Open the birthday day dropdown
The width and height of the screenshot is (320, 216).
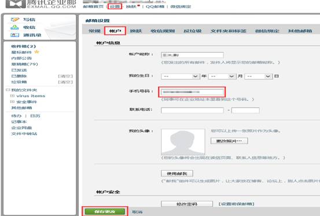point(258,76)
